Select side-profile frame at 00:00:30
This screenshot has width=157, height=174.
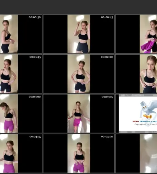pos(9,34)
